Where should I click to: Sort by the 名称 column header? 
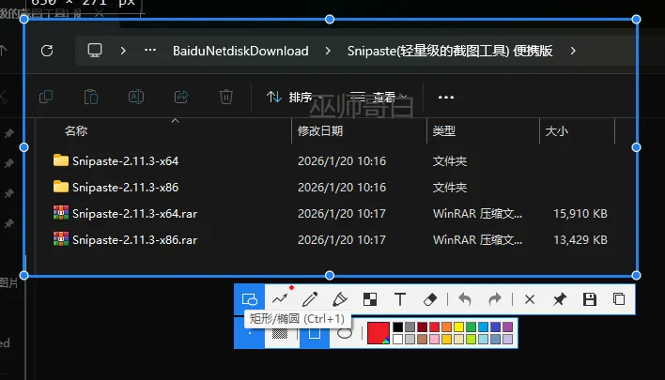pyautogui.click(x=76, y=131)
